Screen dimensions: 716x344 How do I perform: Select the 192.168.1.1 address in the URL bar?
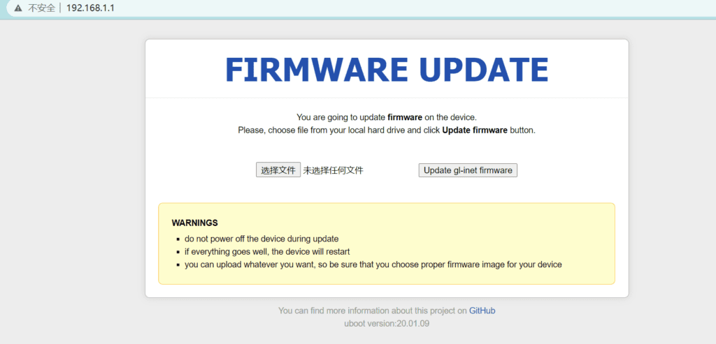(x=90, y=8)
